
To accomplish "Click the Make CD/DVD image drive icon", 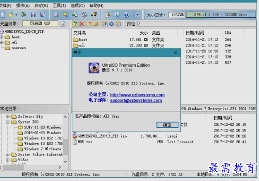I will tap(56, 15).
